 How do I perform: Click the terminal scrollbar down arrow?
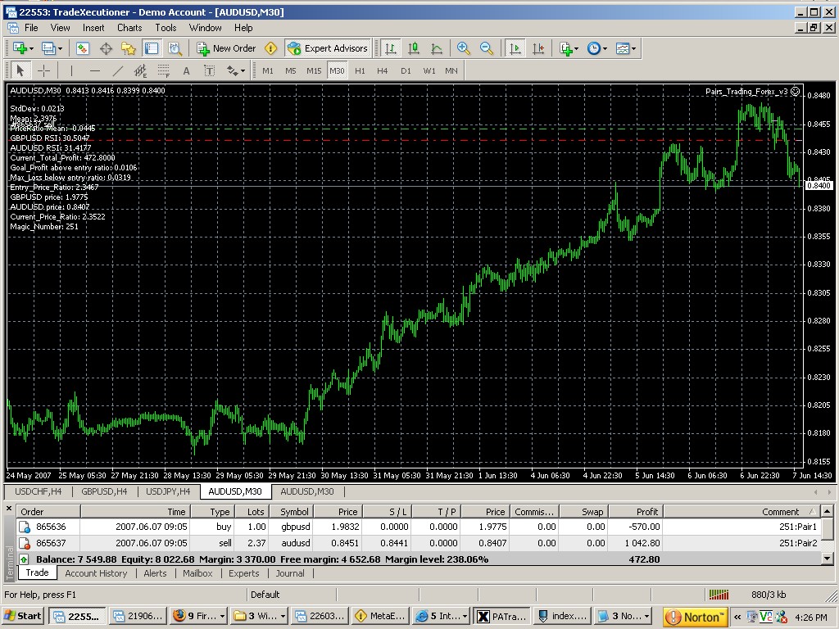(827, 559)
